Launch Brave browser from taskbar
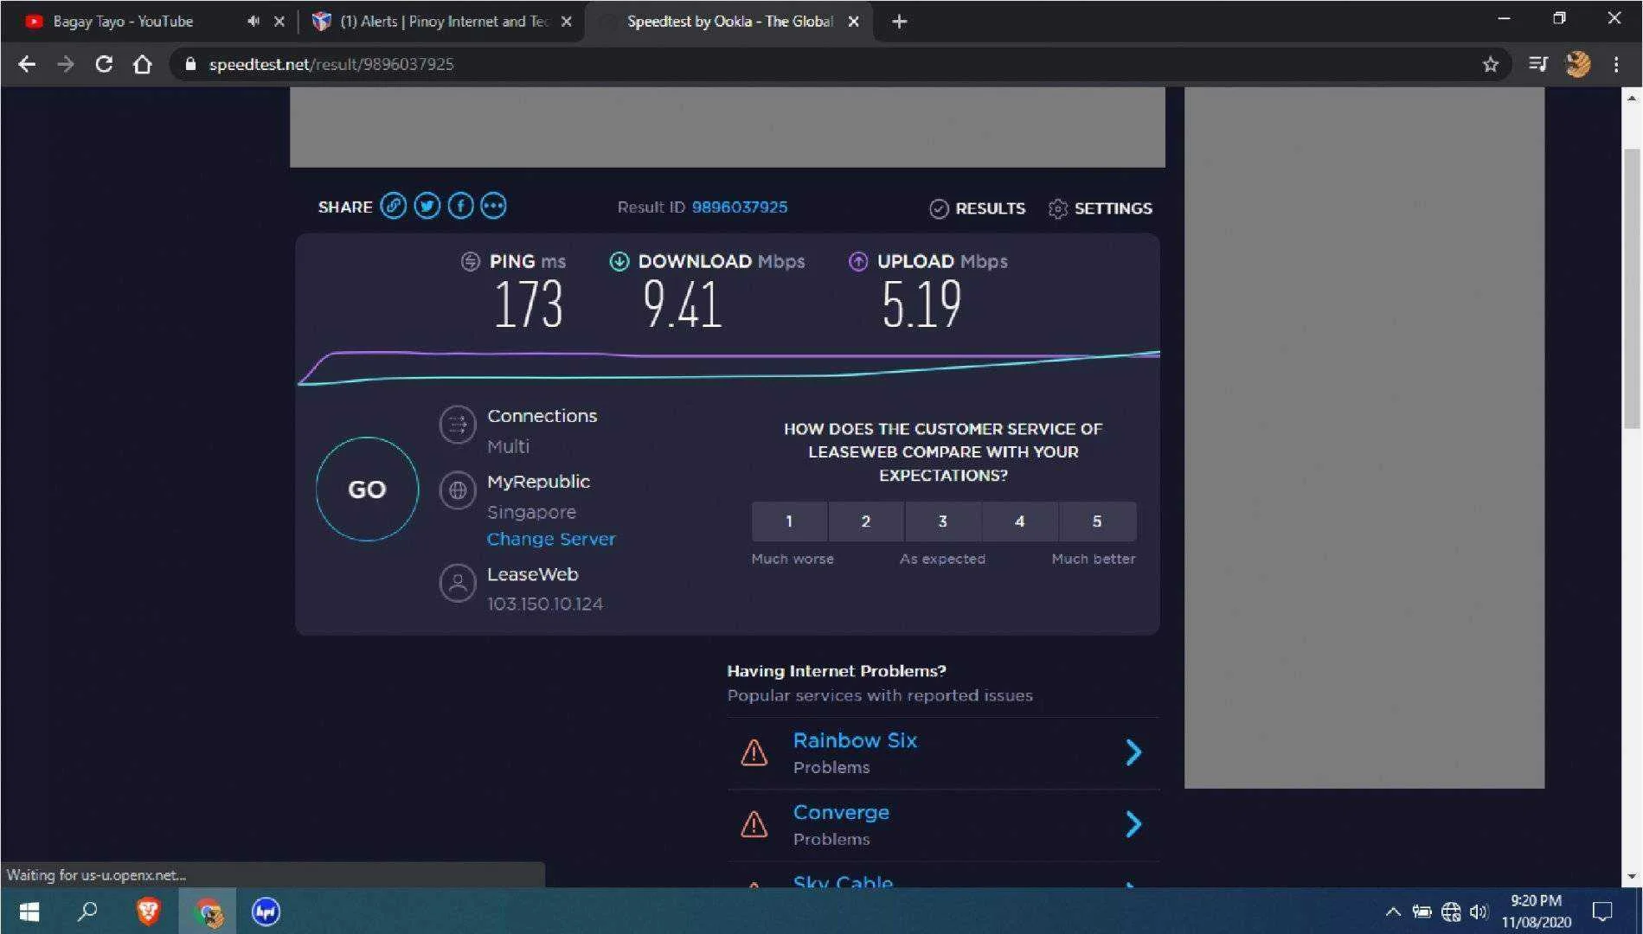Viewport: 1643px width, 934px height. (x=148, y=912)
